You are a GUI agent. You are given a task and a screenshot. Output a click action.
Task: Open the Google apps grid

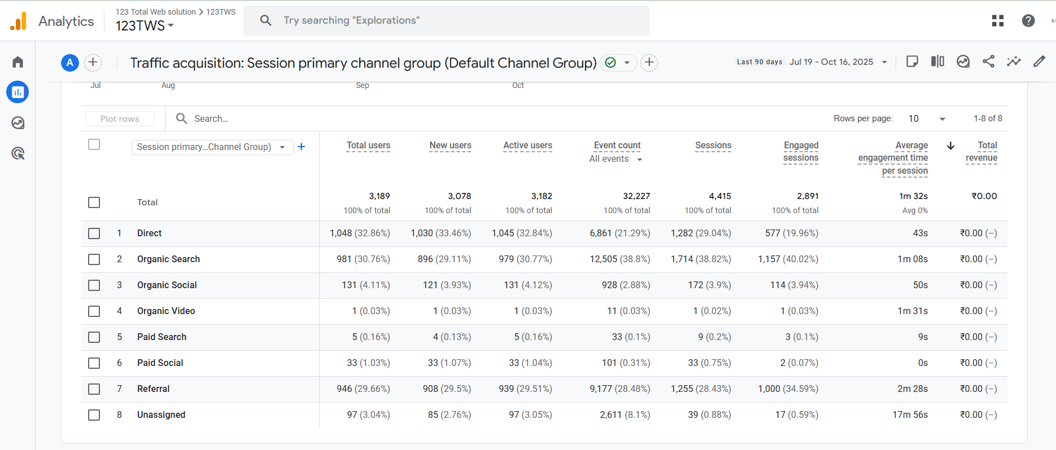[998, 21]
